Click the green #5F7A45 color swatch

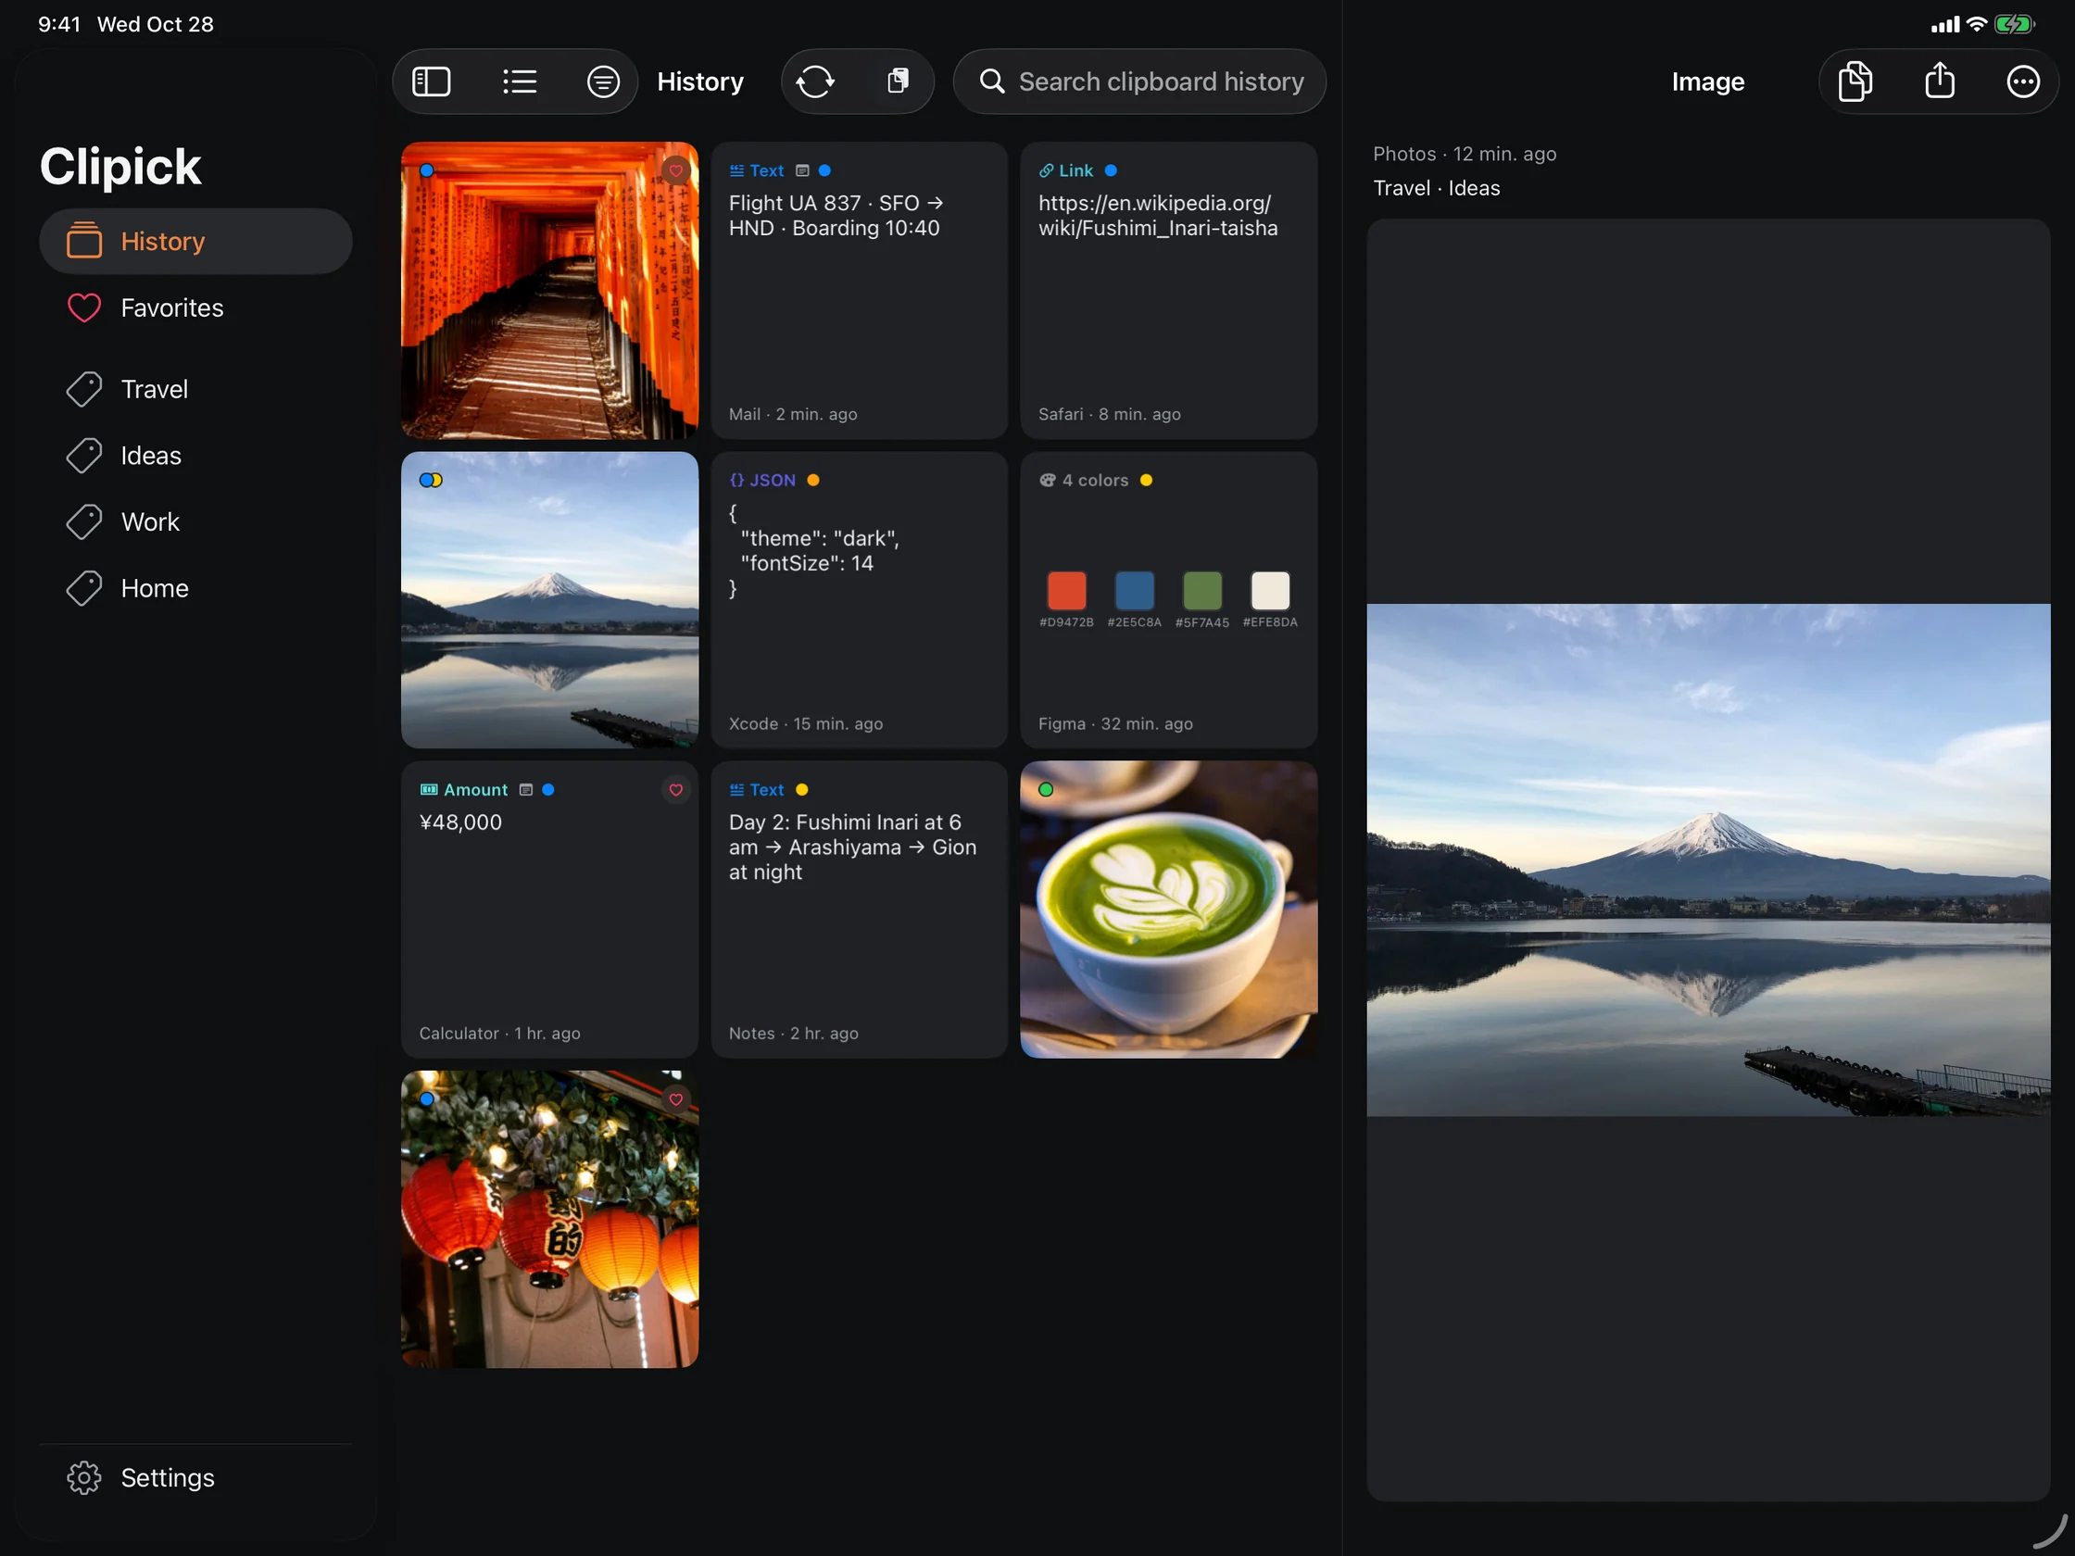[x=1201, y=591]
